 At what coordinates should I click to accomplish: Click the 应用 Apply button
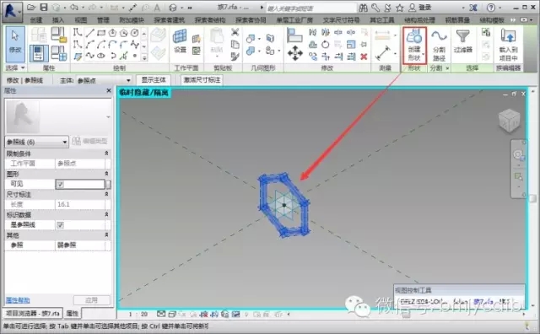(92, 300)
